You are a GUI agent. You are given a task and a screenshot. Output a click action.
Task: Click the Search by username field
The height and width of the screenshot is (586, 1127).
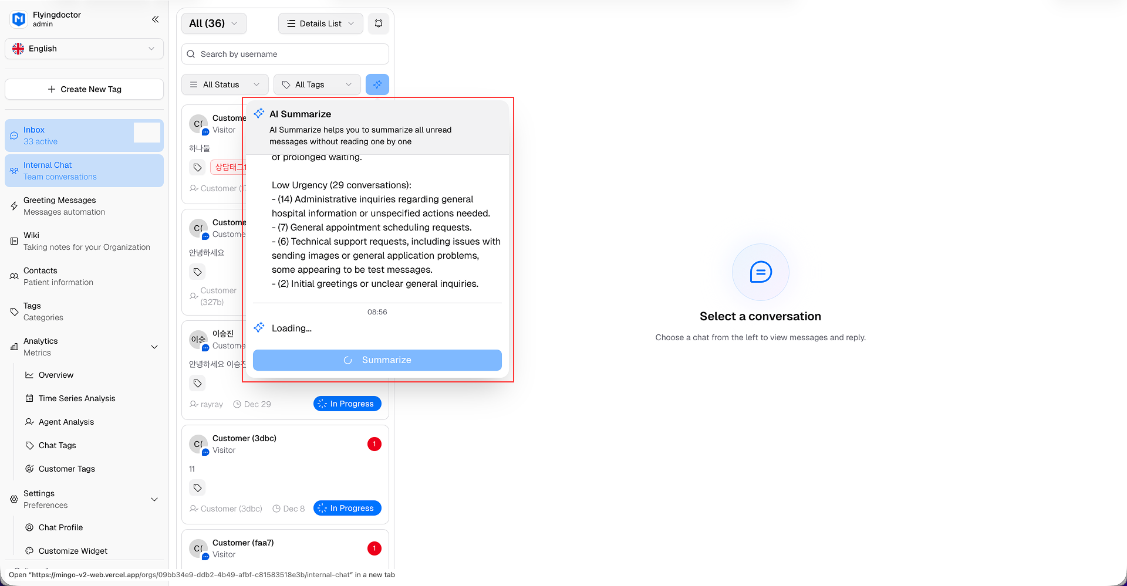pyautogui.click(x=285, y=54)
